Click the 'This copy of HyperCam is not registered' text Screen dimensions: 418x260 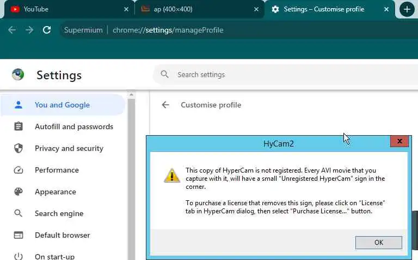pyautogui.click(x=285, y=178)
